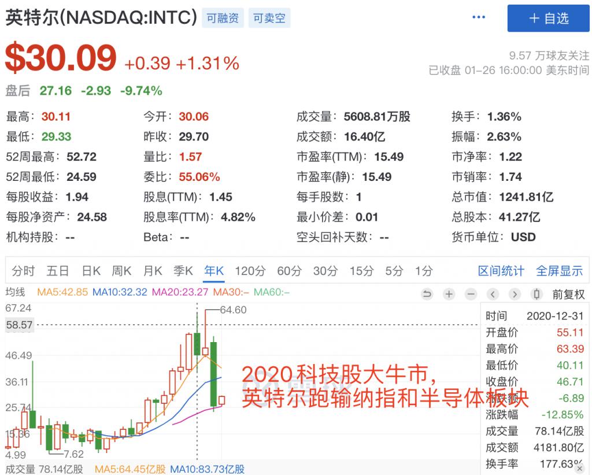This screenshot has width=592, height=475.
Task: Click the 委比 value 55.06%
Action: [199, 177]
